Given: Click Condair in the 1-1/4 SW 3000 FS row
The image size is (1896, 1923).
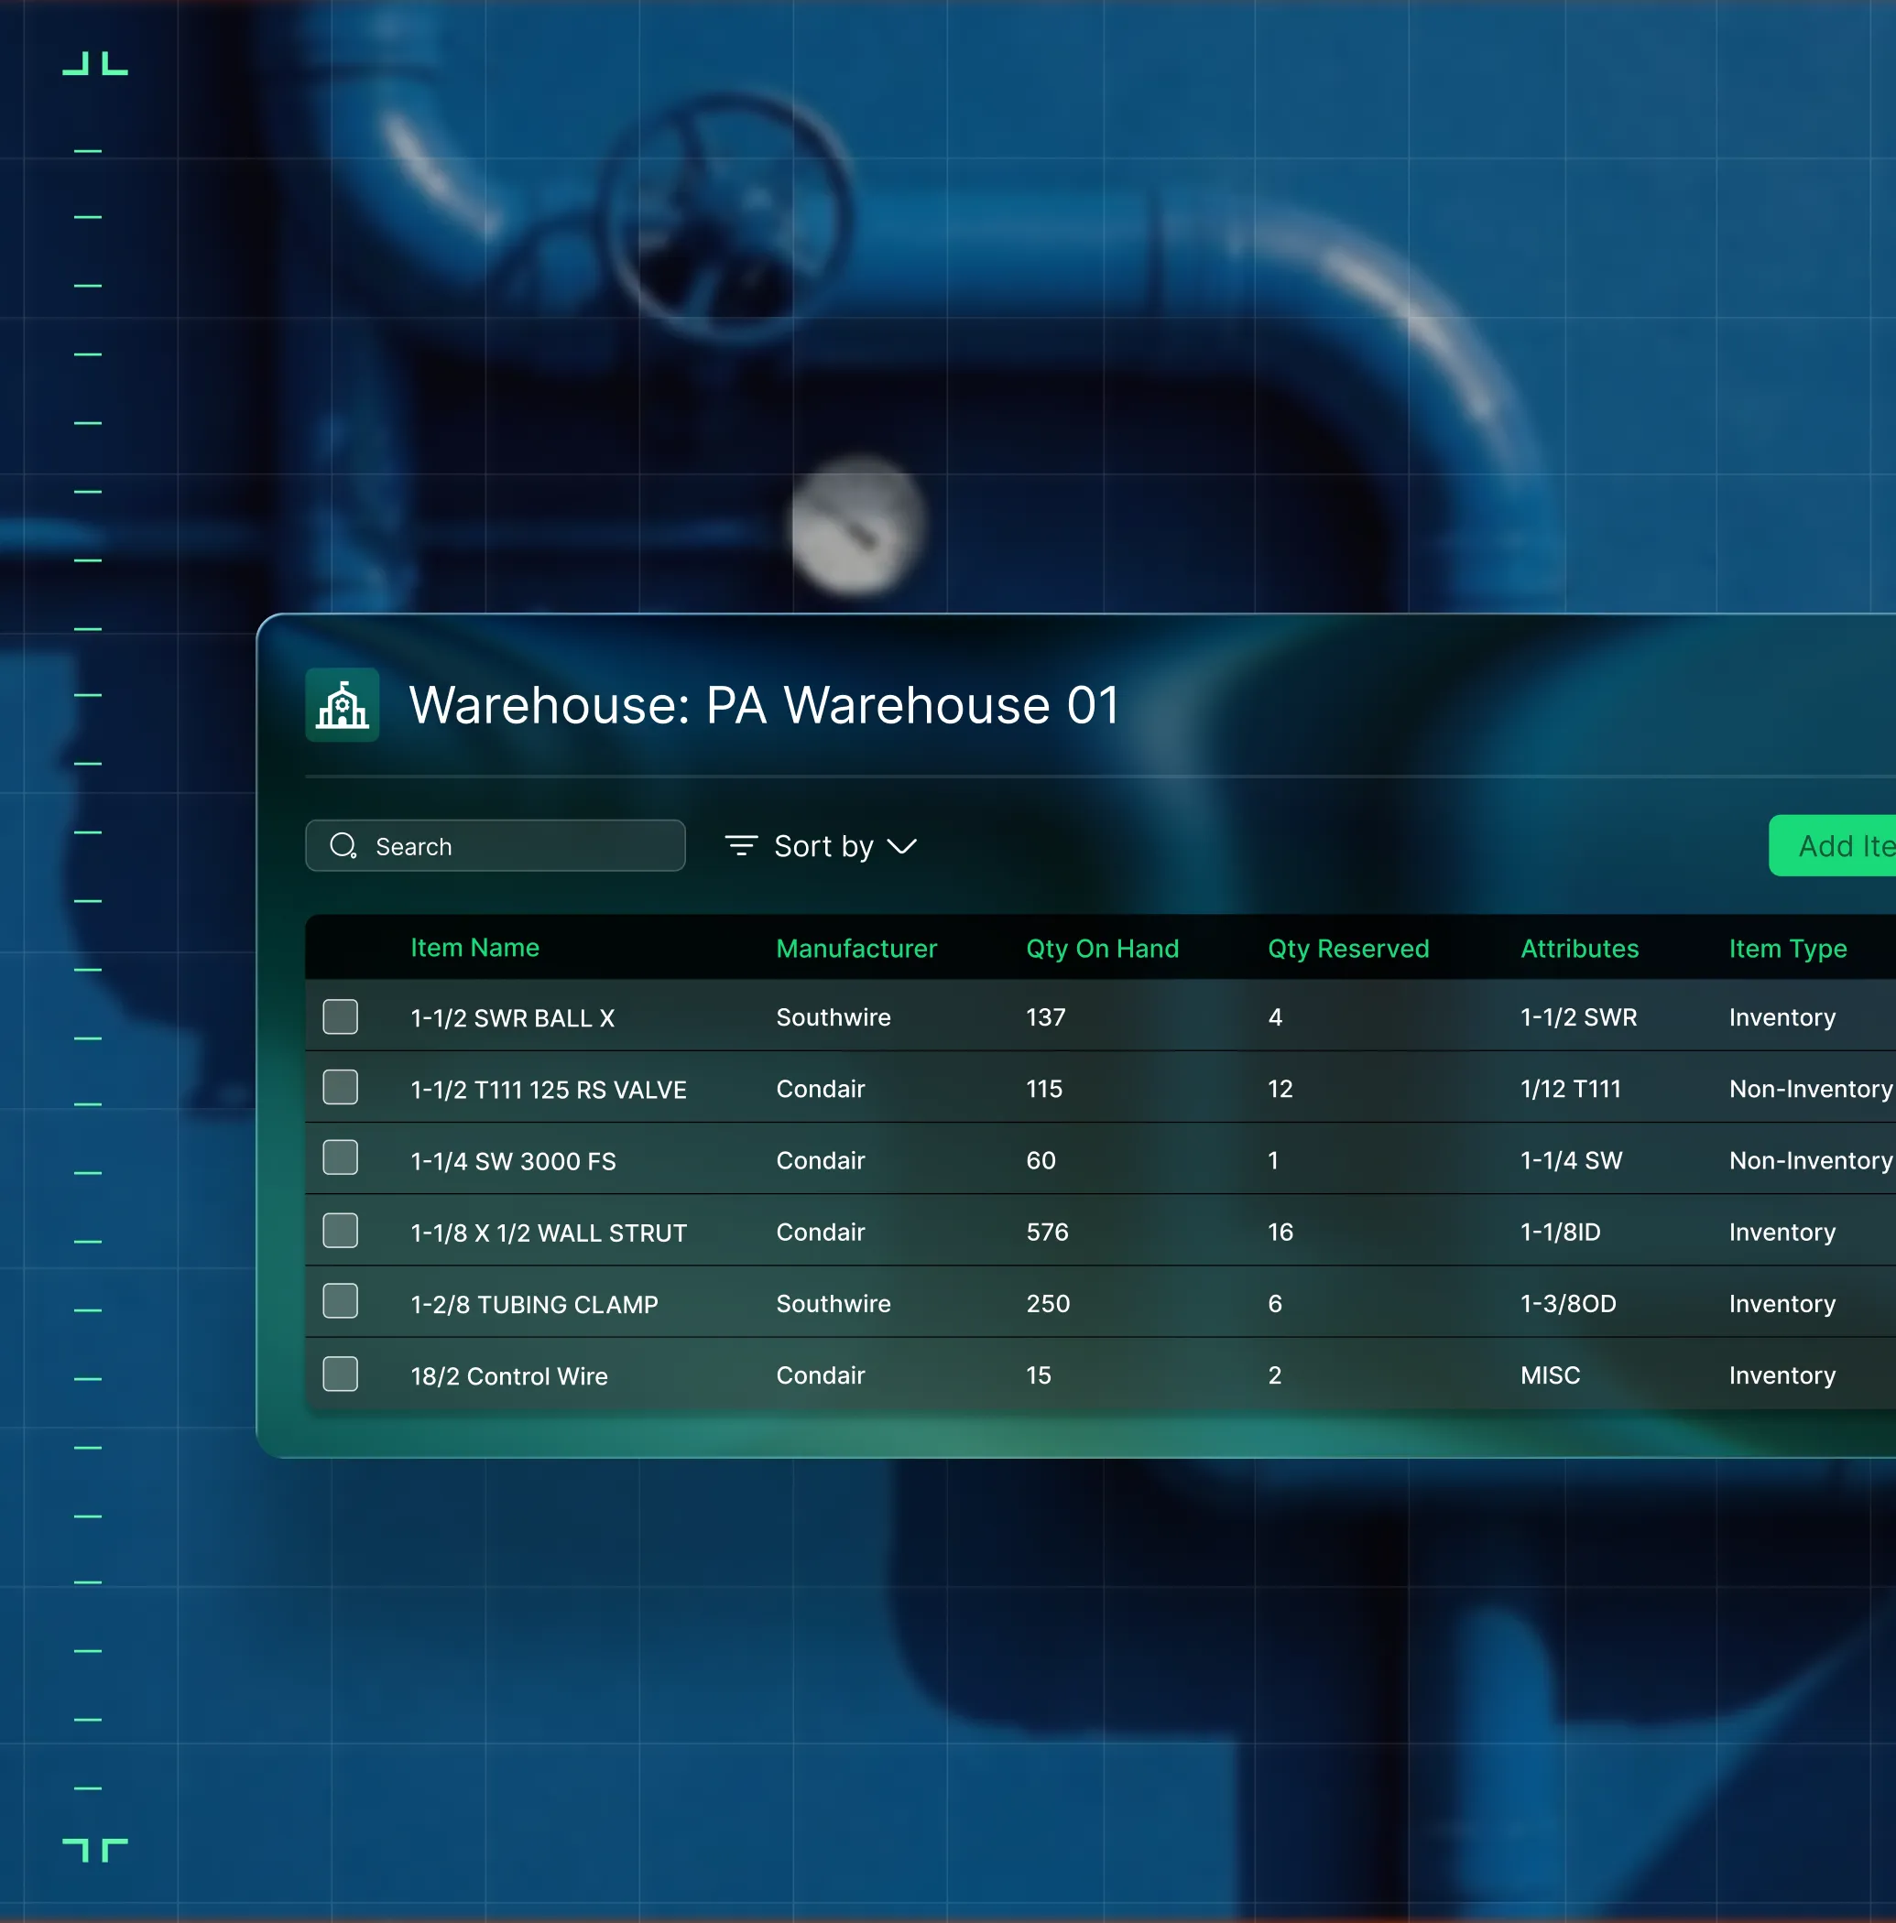Looking at the screenshot, I should 821,1160.
